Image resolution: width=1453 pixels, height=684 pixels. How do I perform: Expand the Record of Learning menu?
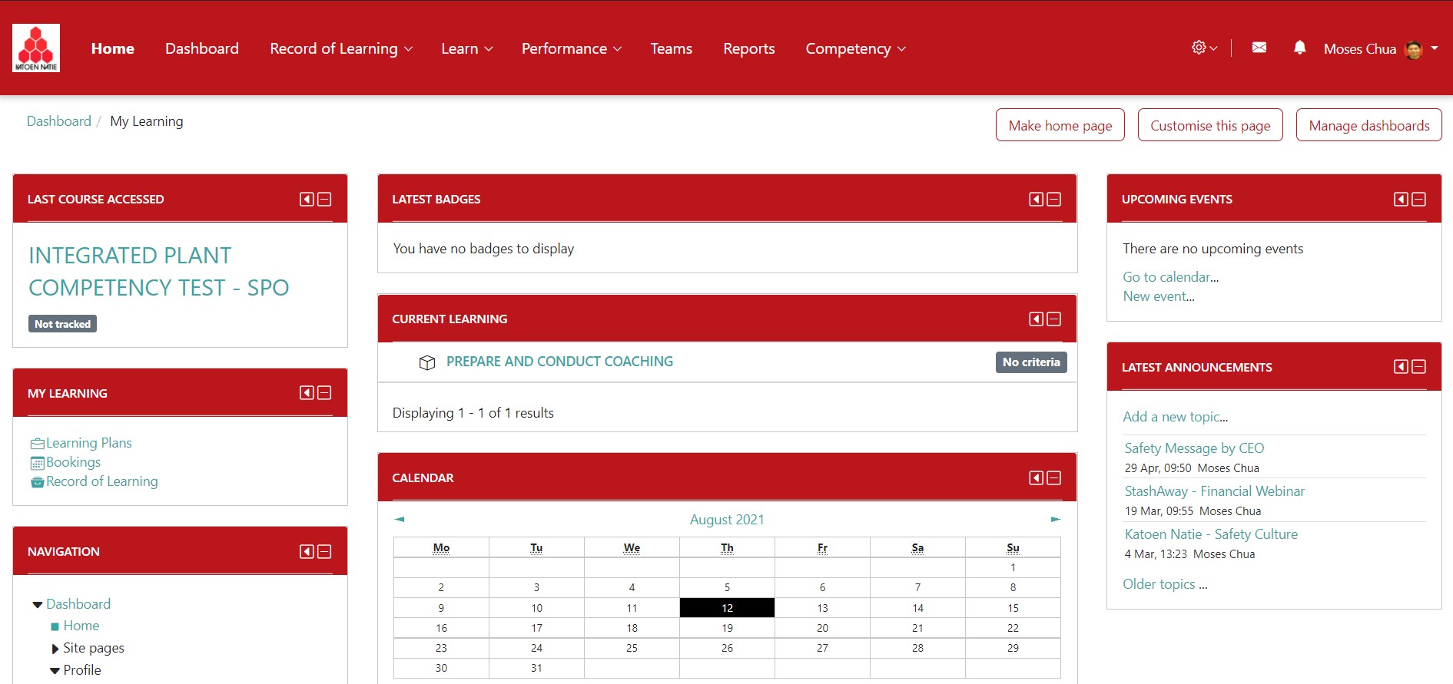coord(341,48)
